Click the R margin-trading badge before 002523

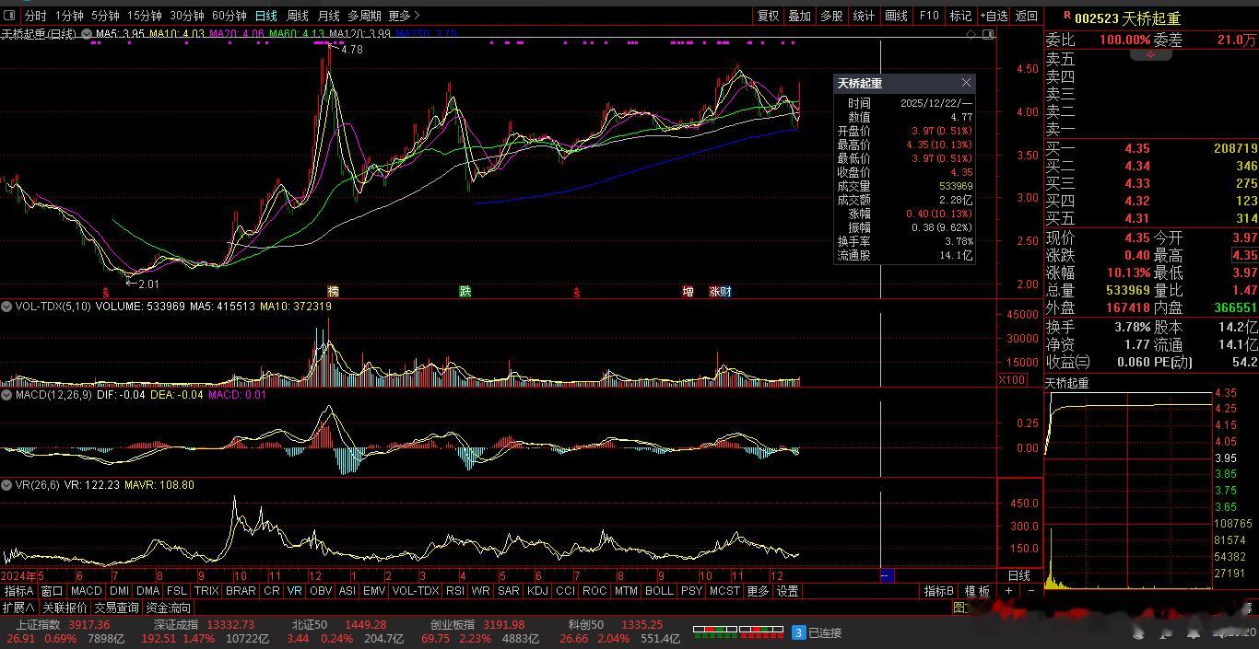1067,16
